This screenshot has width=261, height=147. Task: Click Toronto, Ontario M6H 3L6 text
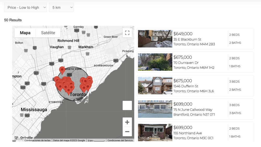[194, 91]
